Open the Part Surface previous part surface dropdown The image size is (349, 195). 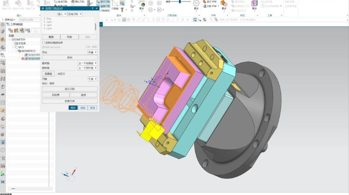tap(88, 68)
